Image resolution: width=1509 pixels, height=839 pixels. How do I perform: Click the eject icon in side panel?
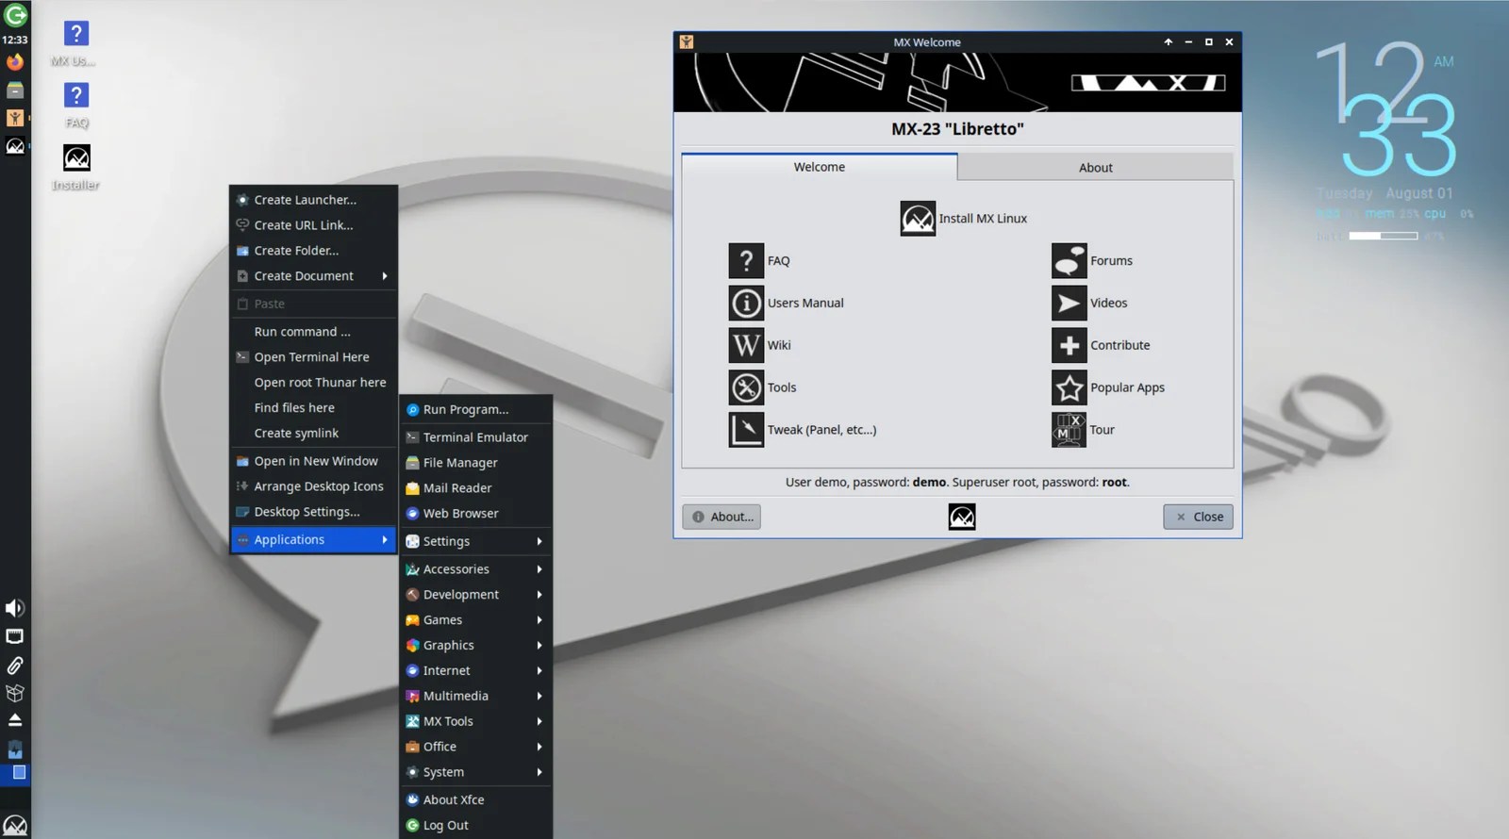[15, 720]
